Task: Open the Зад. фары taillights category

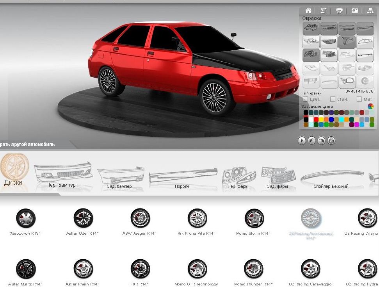Action: click(x=278, y=178)
